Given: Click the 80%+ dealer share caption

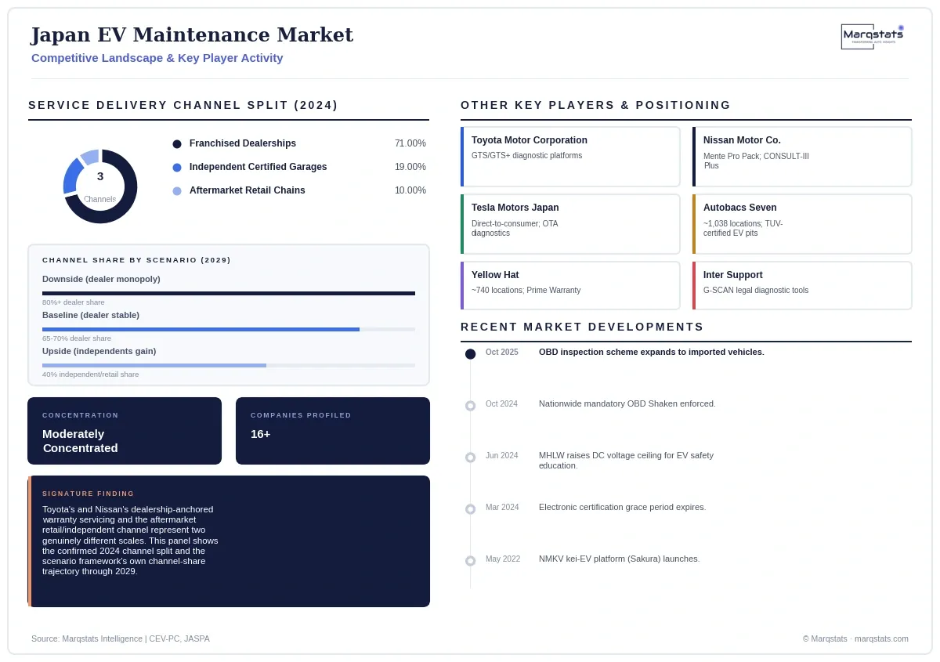Looking at the screenshot, I should point(74,302).
